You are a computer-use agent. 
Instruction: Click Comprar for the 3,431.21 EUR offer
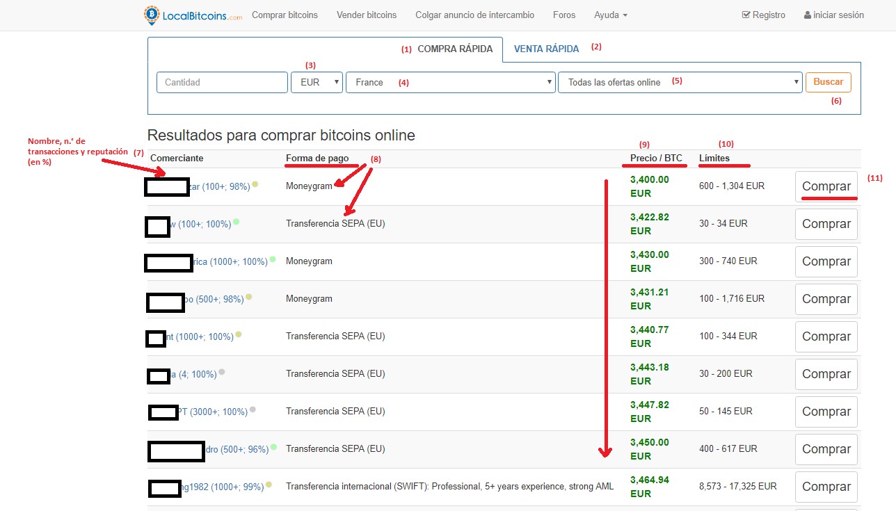coord(826,299)
